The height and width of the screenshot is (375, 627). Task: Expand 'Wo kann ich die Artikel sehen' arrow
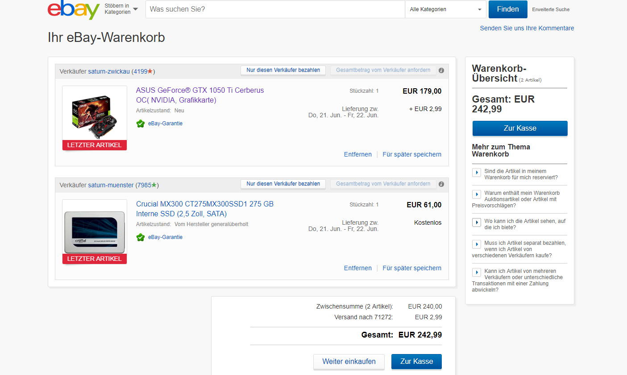coord(477,223)
